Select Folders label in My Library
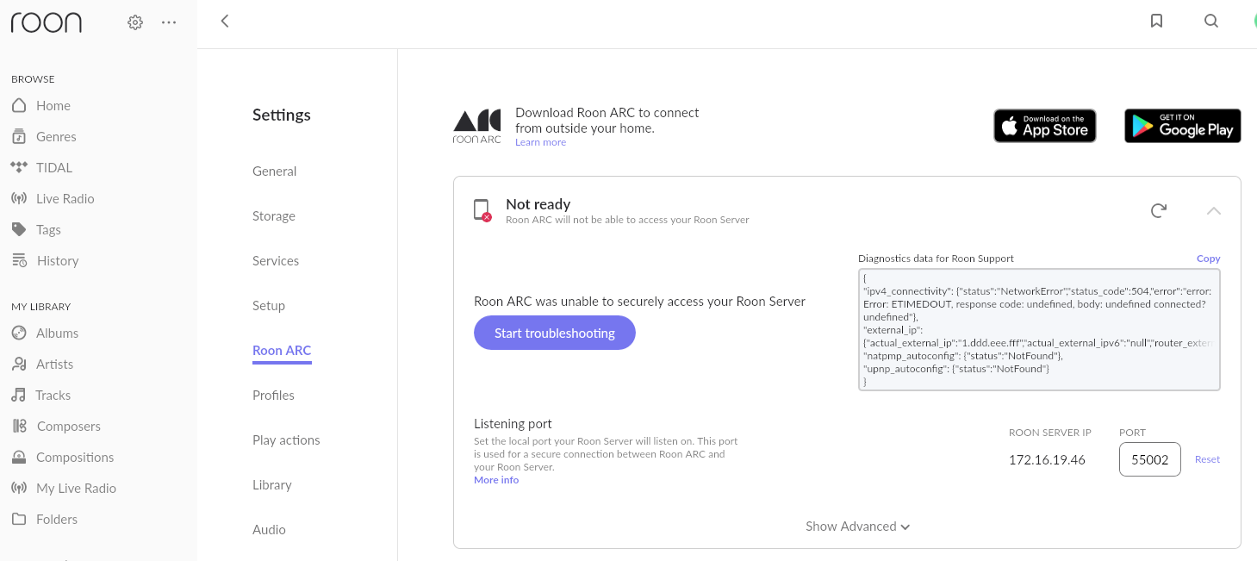The height and width of the screenshot is (561, 1257). tap(57, 519)
